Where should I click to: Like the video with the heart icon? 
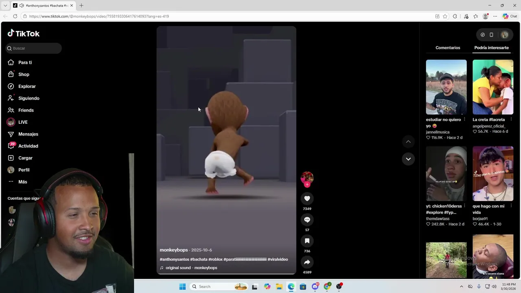tap(307, 199)
